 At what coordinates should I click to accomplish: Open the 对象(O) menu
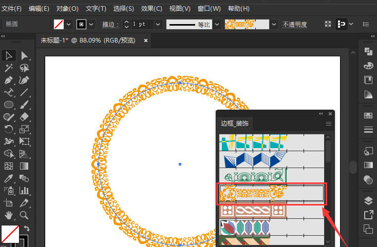click(67, 9)
